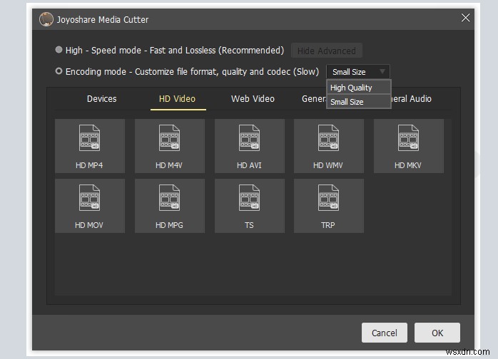Open the partially hidden General Audio tab
The height and width of the screenshot is (359, 498).
pyautogui.click(x=412, y=99)
